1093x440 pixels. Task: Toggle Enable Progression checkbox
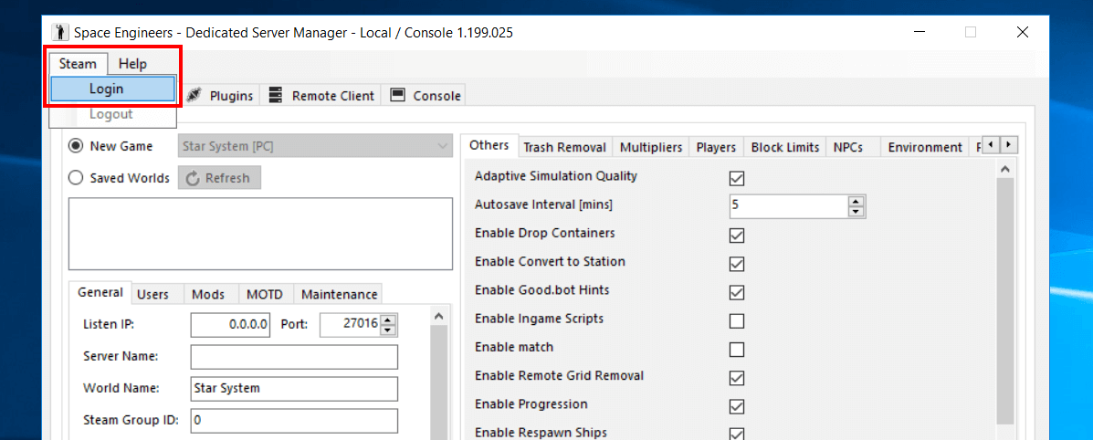pyautogui.click(x=737, y=406)
